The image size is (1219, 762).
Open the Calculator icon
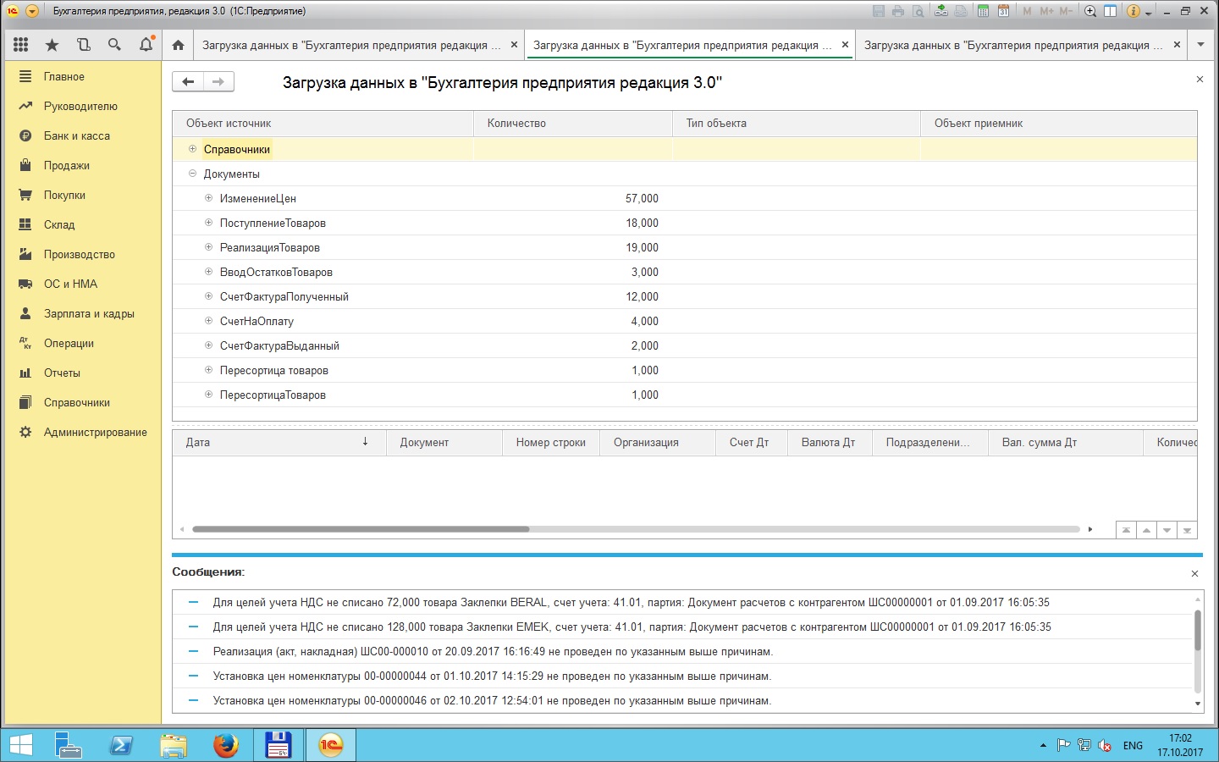[x=983, y=11]
